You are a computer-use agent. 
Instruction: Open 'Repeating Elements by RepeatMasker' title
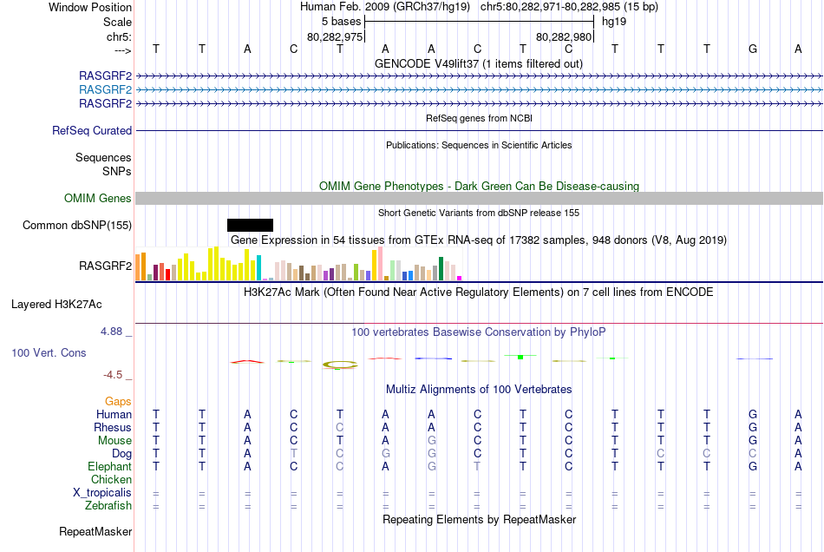point(479,520)
